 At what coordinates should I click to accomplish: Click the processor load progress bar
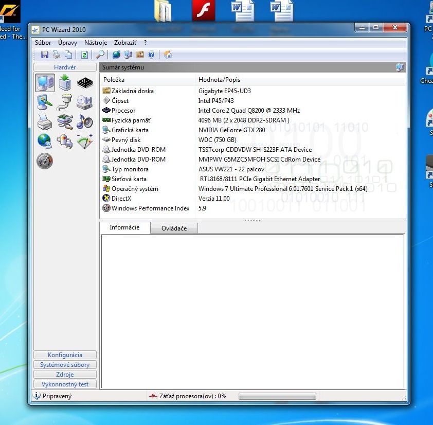[x=277, y=396]
